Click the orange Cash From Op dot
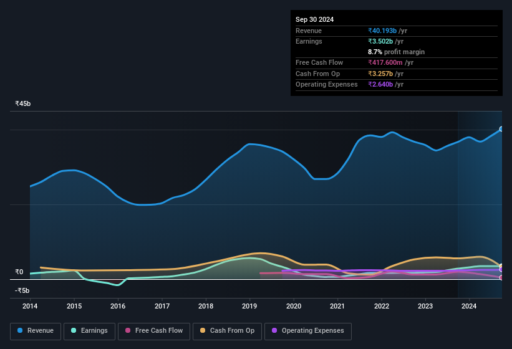This screenshot has width=512, height=349. 203,331
